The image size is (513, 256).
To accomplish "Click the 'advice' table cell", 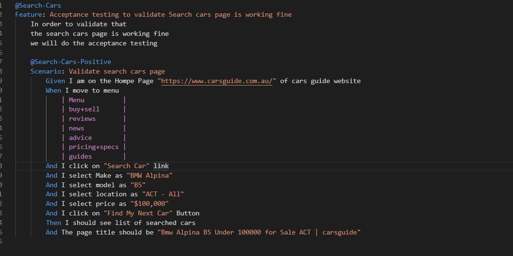I will click(x=80, y=138).
